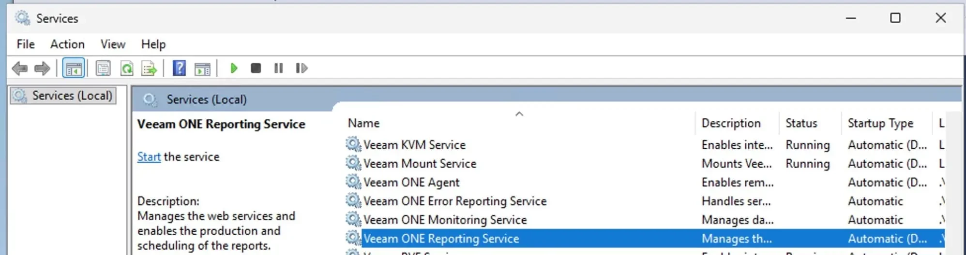Click the Start the service link
The width and height of the screenshot is (966, 255).
click(x=149, y=157)
